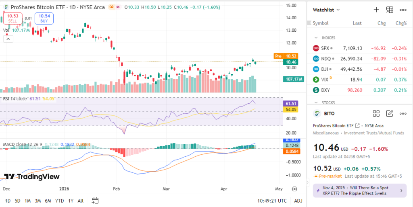Screen dimensions: 413x207
Task: Collapse the indicator legend with the arrow toggle
Action: point(8,39)
